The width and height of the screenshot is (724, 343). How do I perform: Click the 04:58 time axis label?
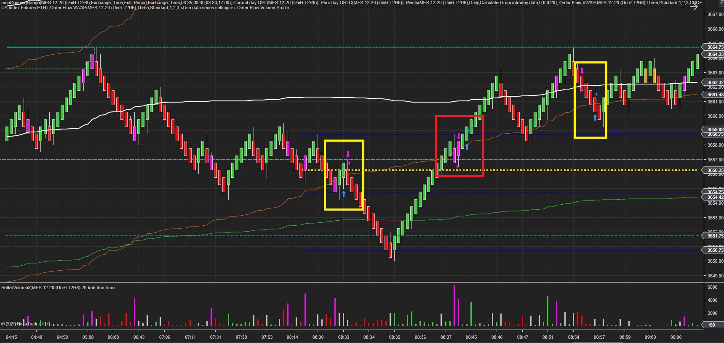tap(62, 337)
